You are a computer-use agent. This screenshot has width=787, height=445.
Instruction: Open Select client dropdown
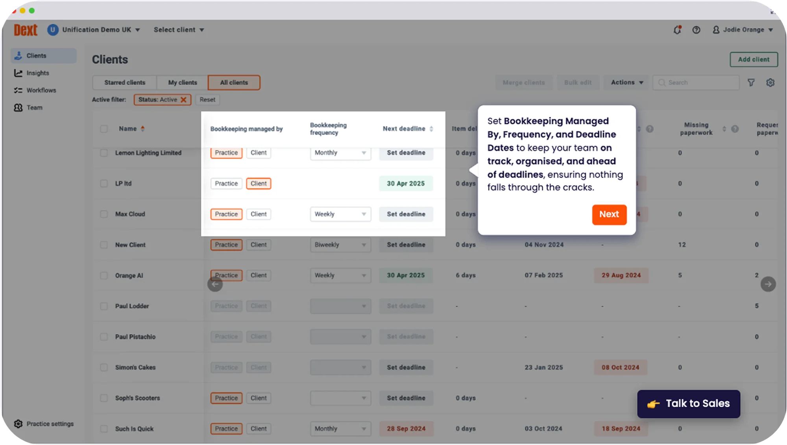(179, 30)
